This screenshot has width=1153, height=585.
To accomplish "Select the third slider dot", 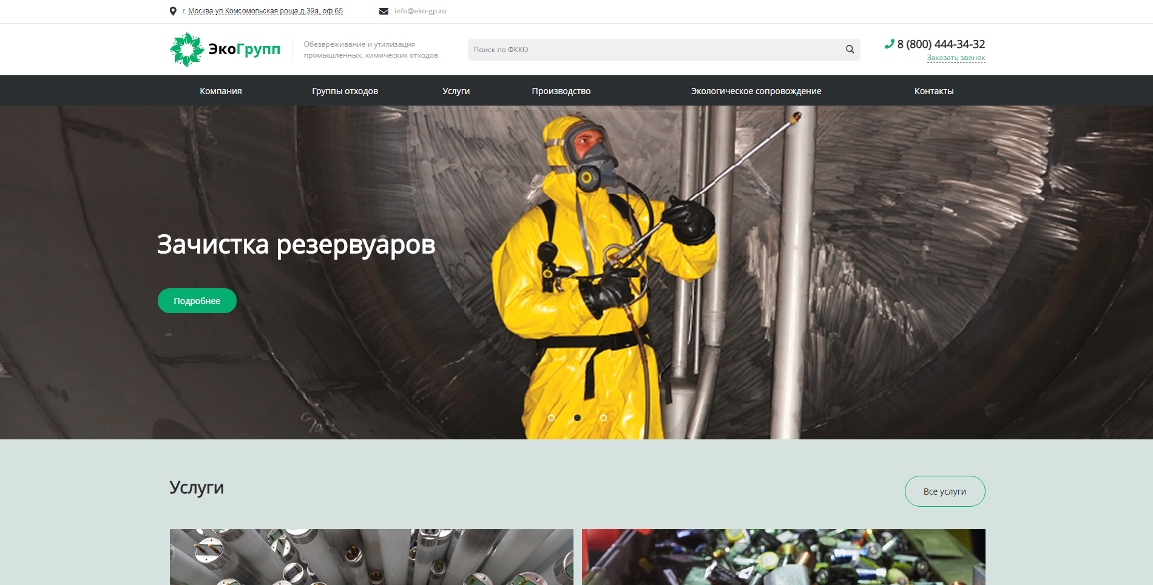I will (603, 418).
